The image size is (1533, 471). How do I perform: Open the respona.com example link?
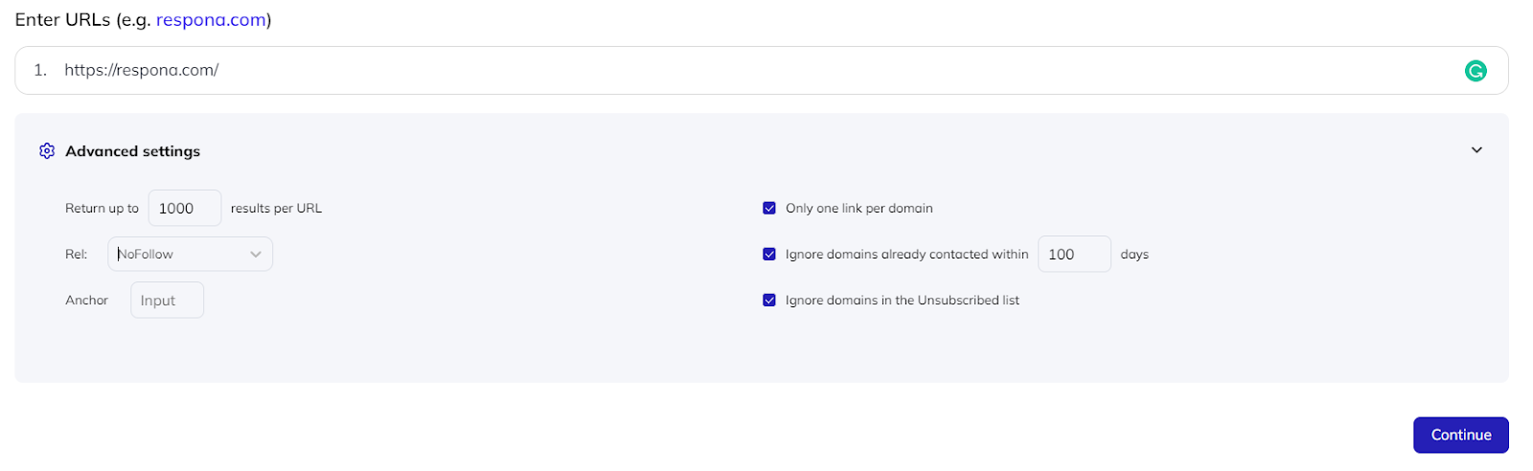211,20
